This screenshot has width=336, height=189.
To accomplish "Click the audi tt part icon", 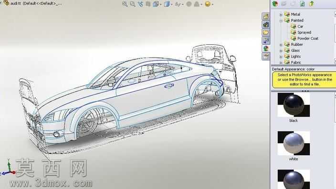I will point(6,3).
